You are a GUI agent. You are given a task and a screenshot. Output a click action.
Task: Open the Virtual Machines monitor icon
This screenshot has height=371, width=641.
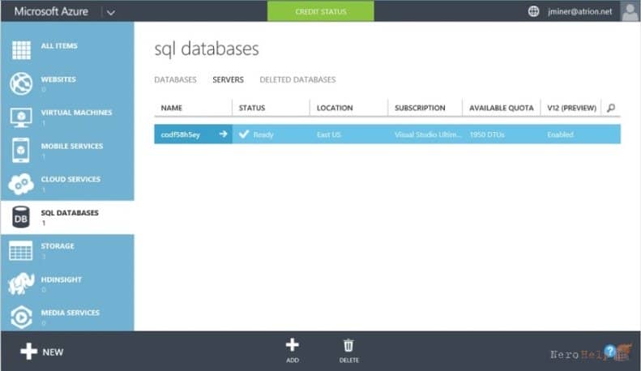tap(21, 117)
